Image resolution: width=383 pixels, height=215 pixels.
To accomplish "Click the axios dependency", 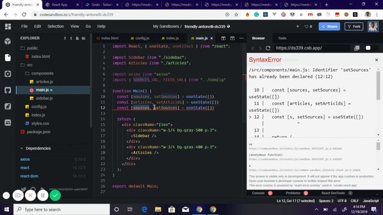I will (25, 159).
